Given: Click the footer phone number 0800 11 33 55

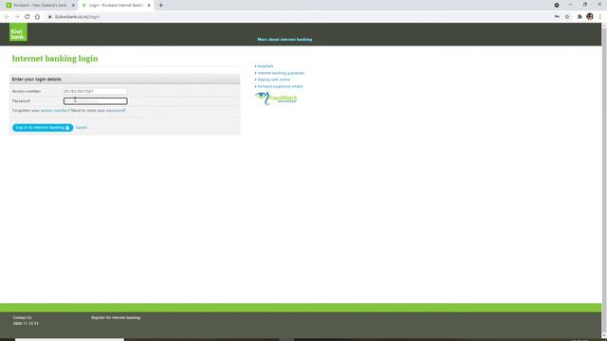Looking at the screenshot, I should click(26, 324).
